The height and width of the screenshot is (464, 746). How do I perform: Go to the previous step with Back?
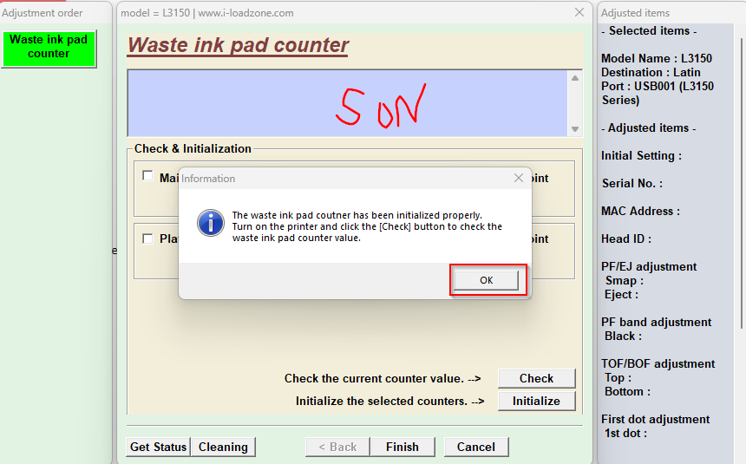point(337,447)
